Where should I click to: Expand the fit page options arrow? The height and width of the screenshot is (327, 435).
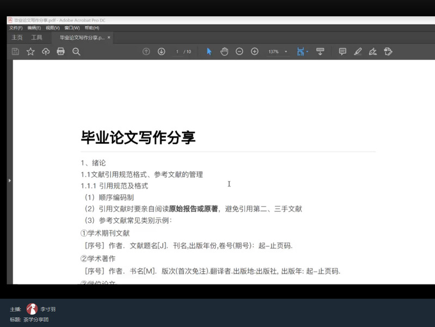[307, 51]
